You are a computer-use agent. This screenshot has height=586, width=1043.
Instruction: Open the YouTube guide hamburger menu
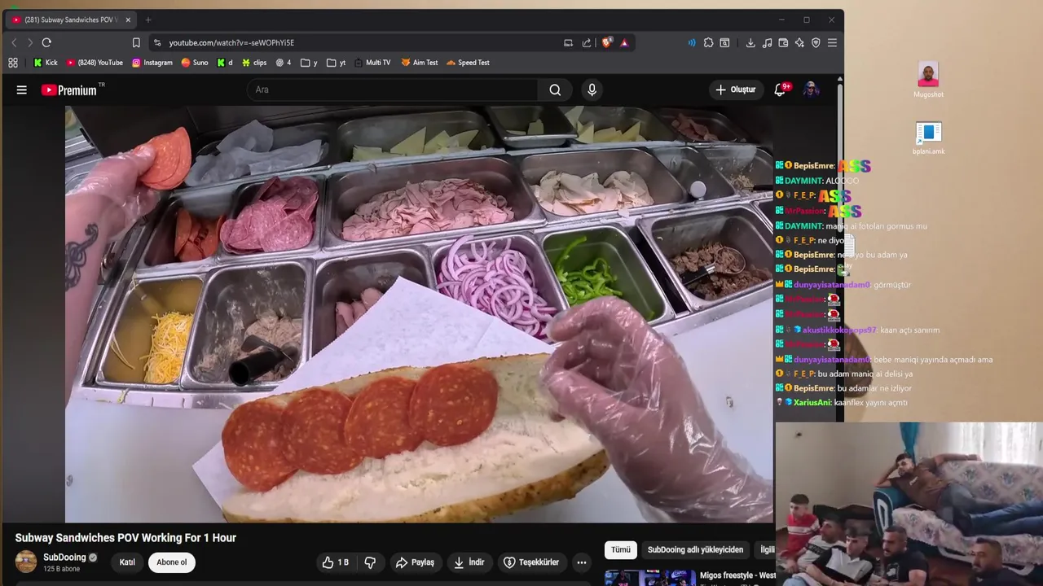[x=22, y=90]
